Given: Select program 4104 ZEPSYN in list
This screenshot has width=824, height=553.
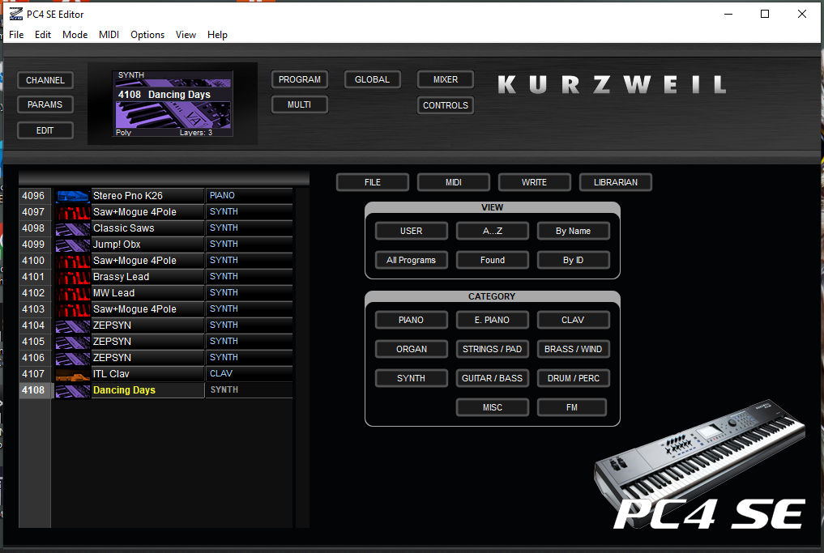Looking at the screenshot, I should [146, 325].
